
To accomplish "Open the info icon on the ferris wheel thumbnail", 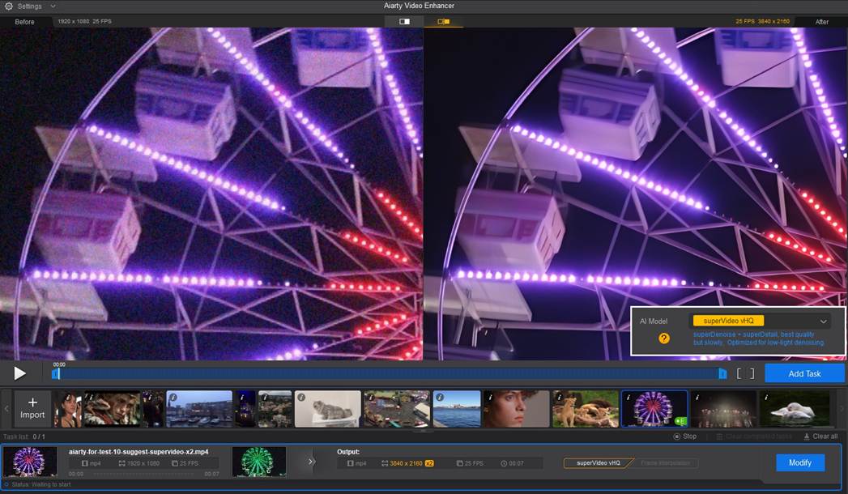I will (x=629, y=397).
